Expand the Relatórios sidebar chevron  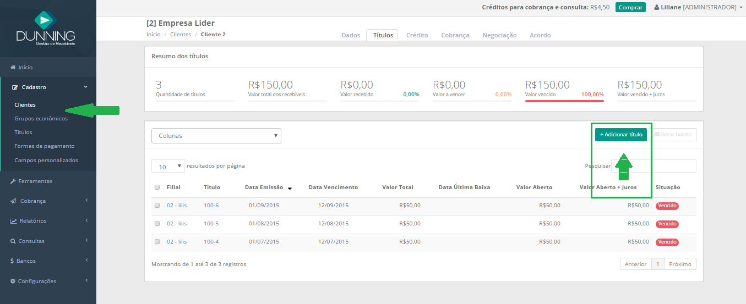click(86, 220)
